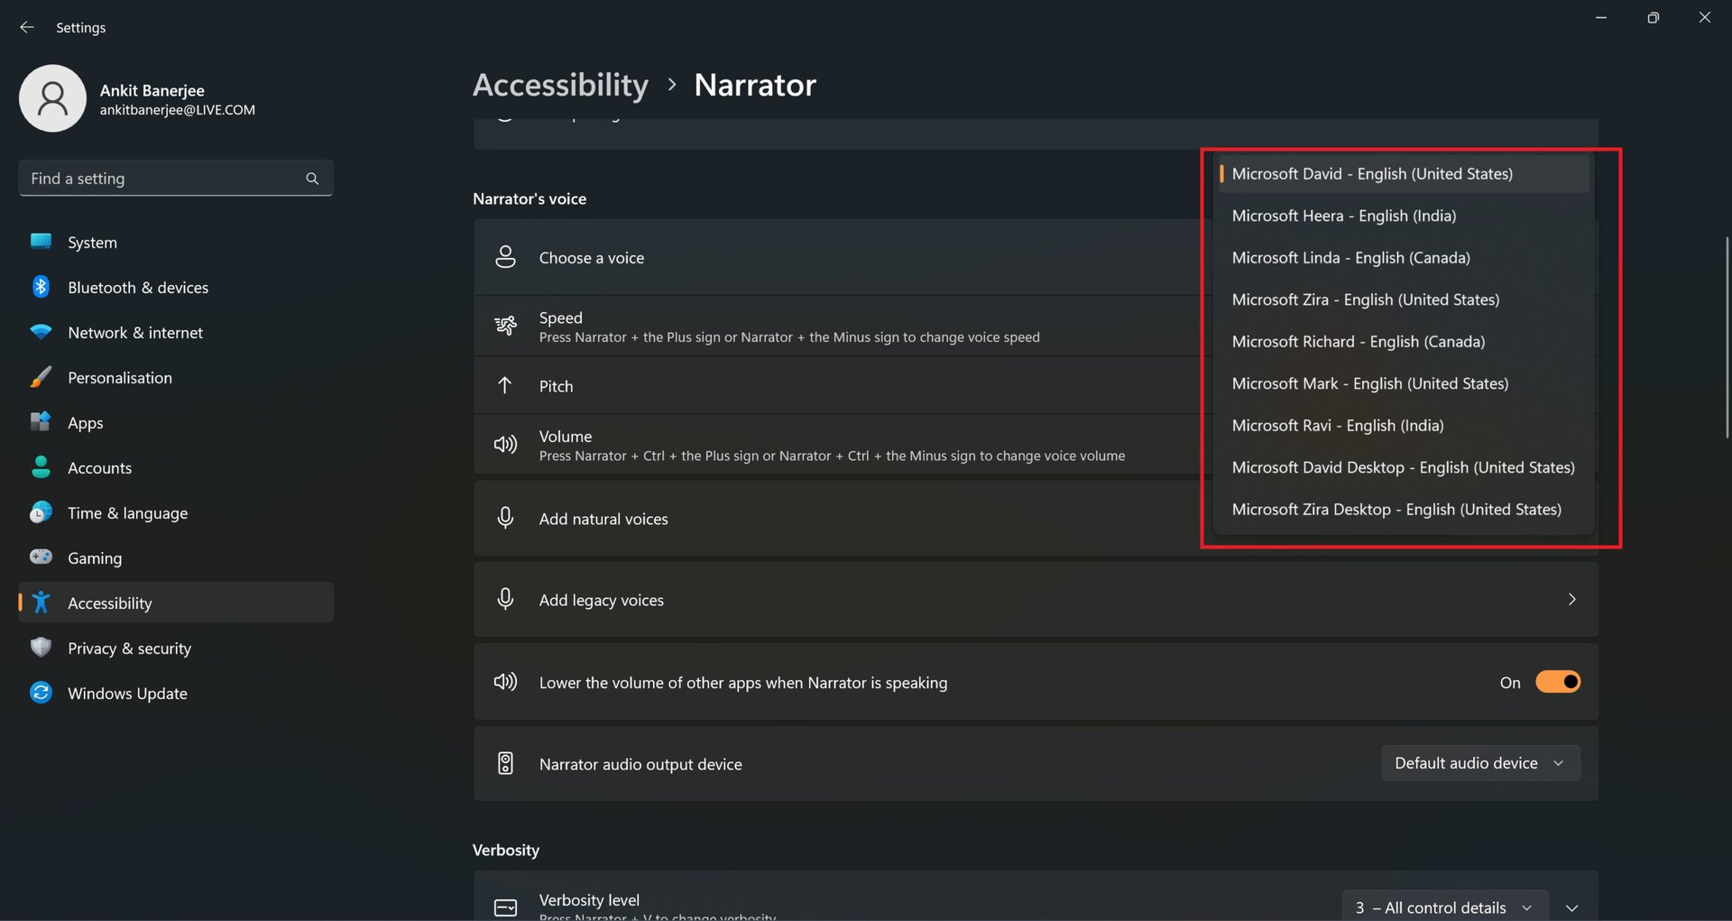Click the Privacy shield icon
Viewport: 1732px width, 921px height.
click(41, 647)
